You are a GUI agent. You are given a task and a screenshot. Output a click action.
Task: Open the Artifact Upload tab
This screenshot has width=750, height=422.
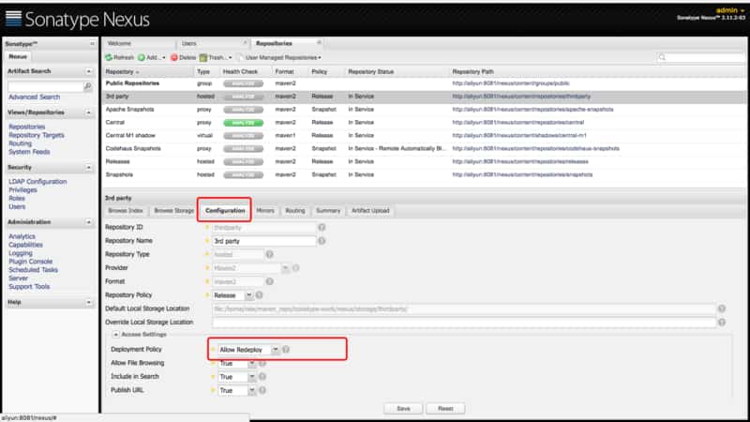(370, 210)
